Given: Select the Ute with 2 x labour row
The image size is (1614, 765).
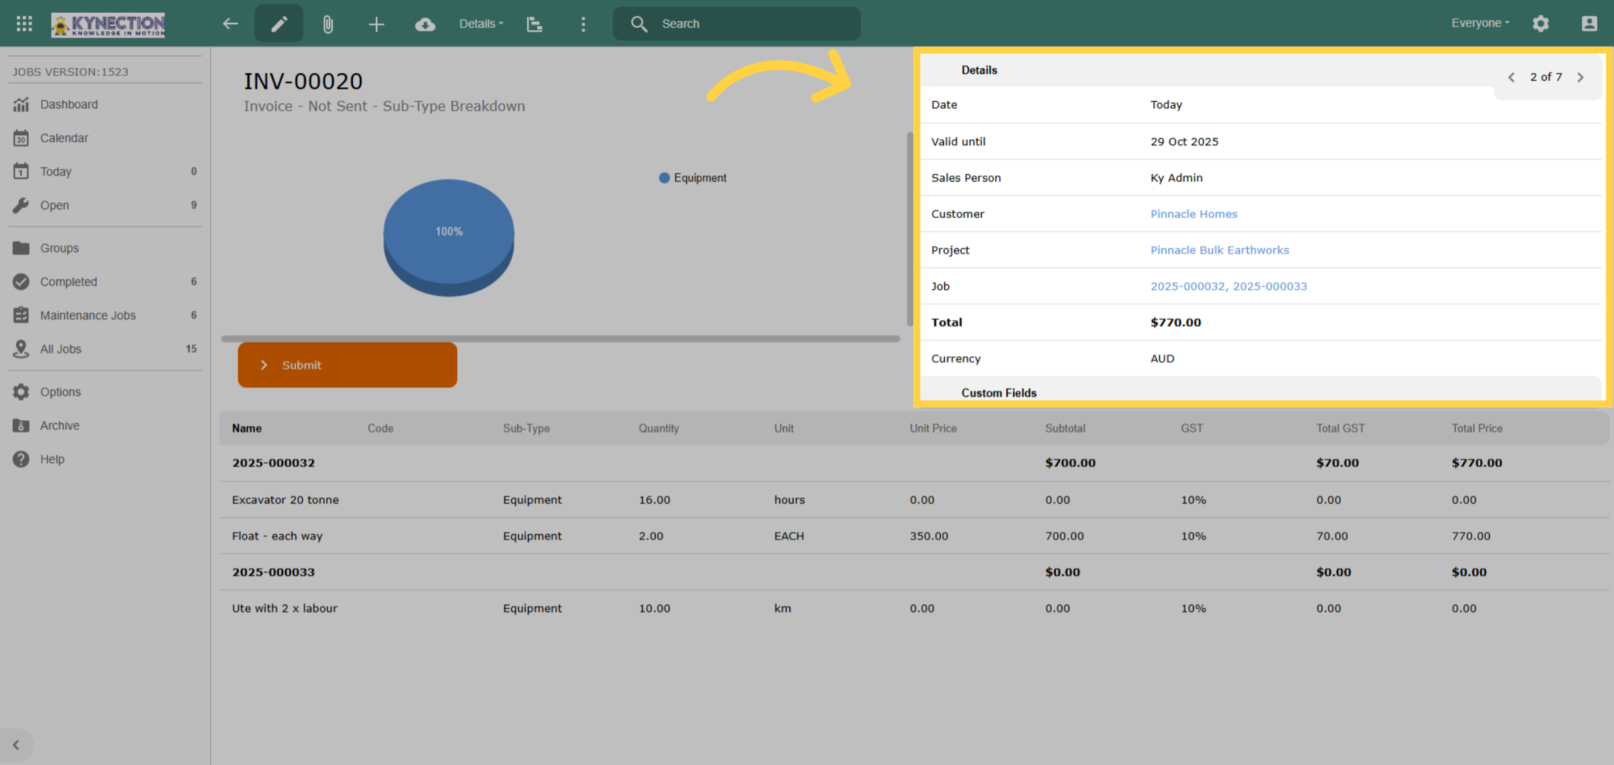Looking at the screenshot, I should point(915,608).
